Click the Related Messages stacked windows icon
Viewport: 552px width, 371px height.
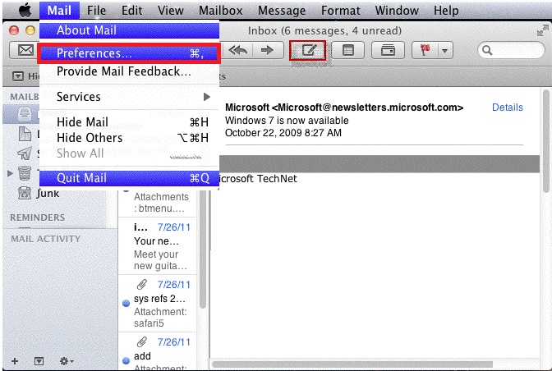pyautogui.click(x=388, y=50)
